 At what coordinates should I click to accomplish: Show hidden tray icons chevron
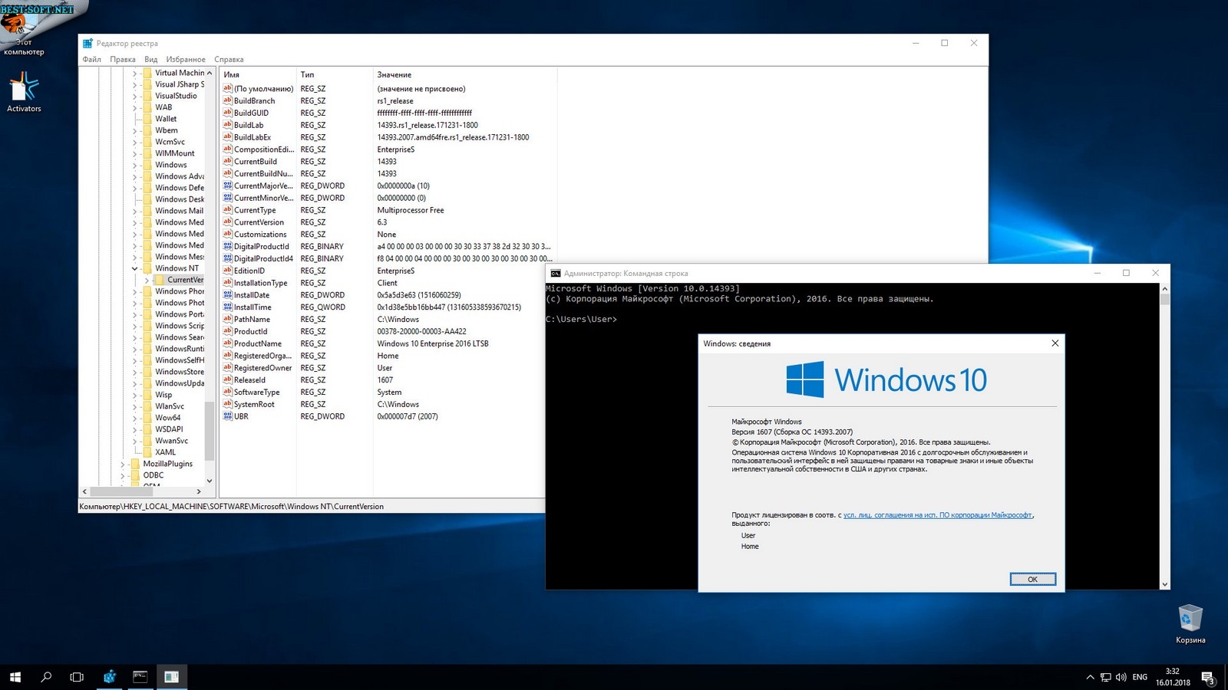click(1090, 677)
